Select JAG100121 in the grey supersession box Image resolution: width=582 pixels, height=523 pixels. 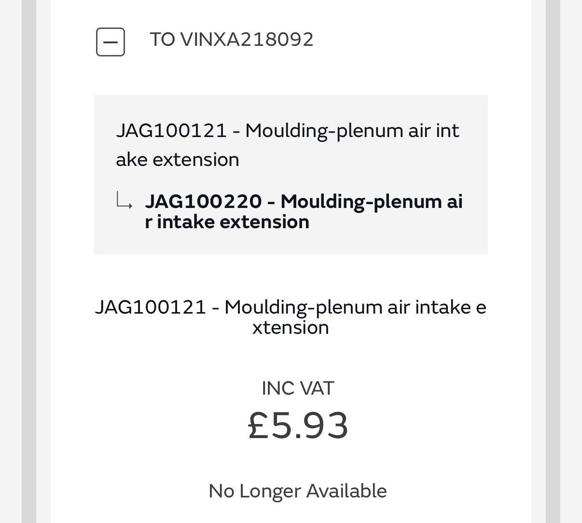[x=171, y=131]
